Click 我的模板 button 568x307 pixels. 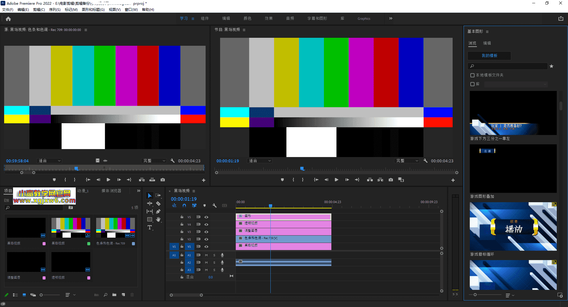(x=489, y=55)
